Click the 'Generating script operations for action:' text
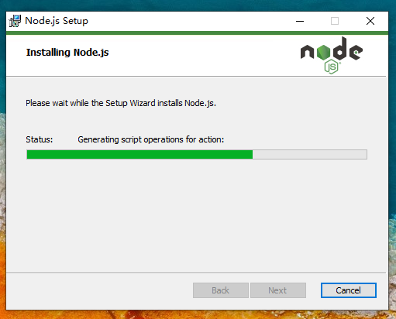This screenshot has height=319, width=396. pyautogui.click(x=151, y=139)
